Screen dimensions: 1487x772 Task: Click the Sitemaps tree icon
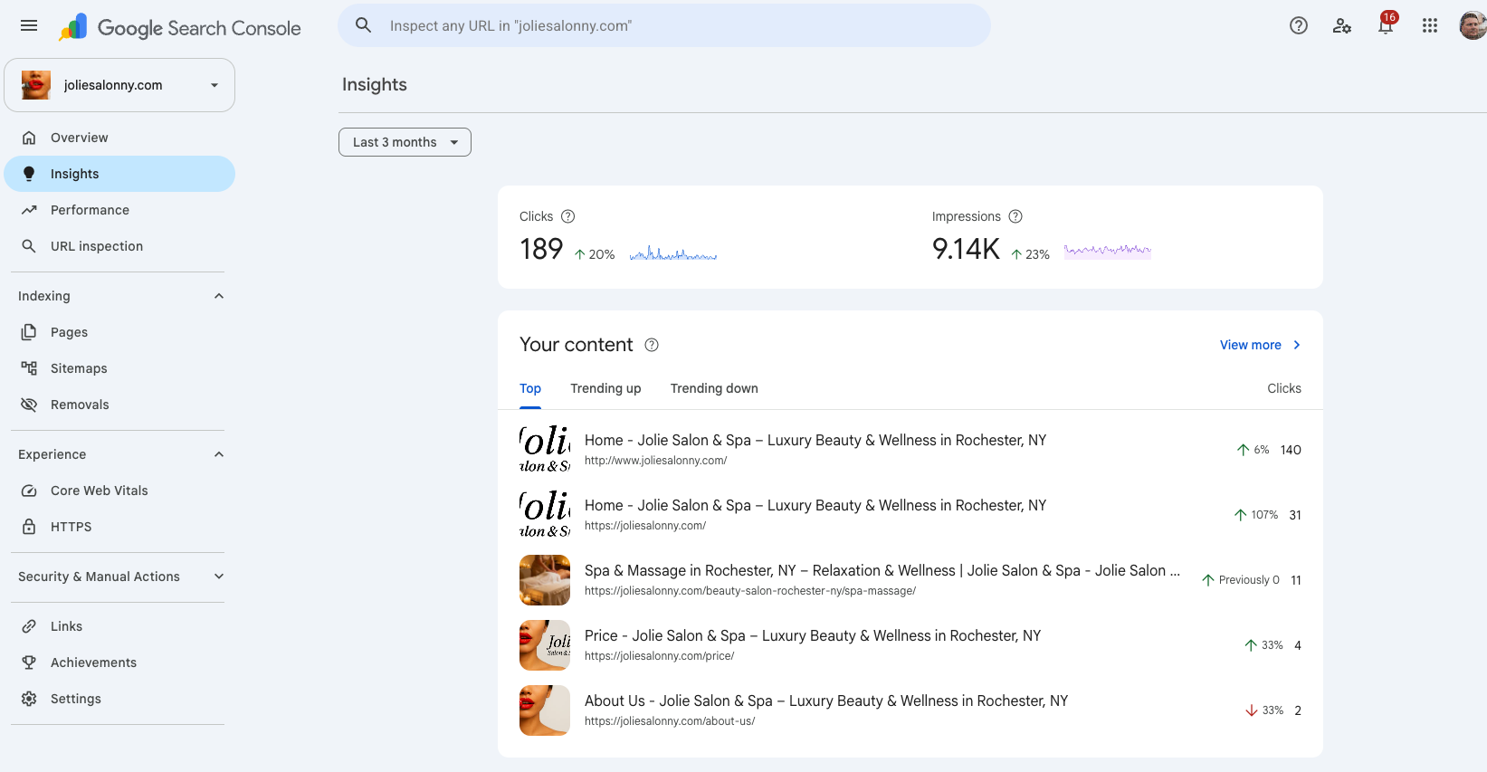29,368
